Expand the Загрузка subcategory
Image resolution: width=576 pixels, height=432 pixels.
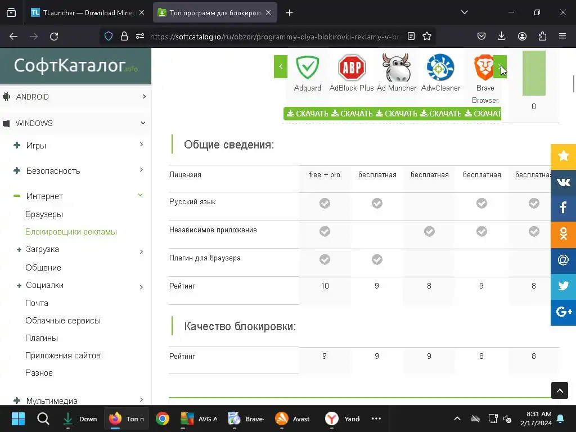[141, 251]
